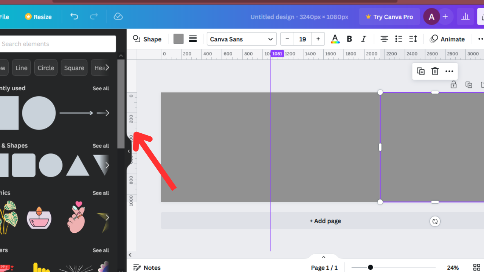Open the 24% zoom level menu
Screen dimensions: 484x272
453,267
